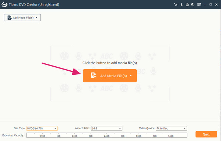
Task: Click the document icon on the orange button
Action: (x=94, y=75)
